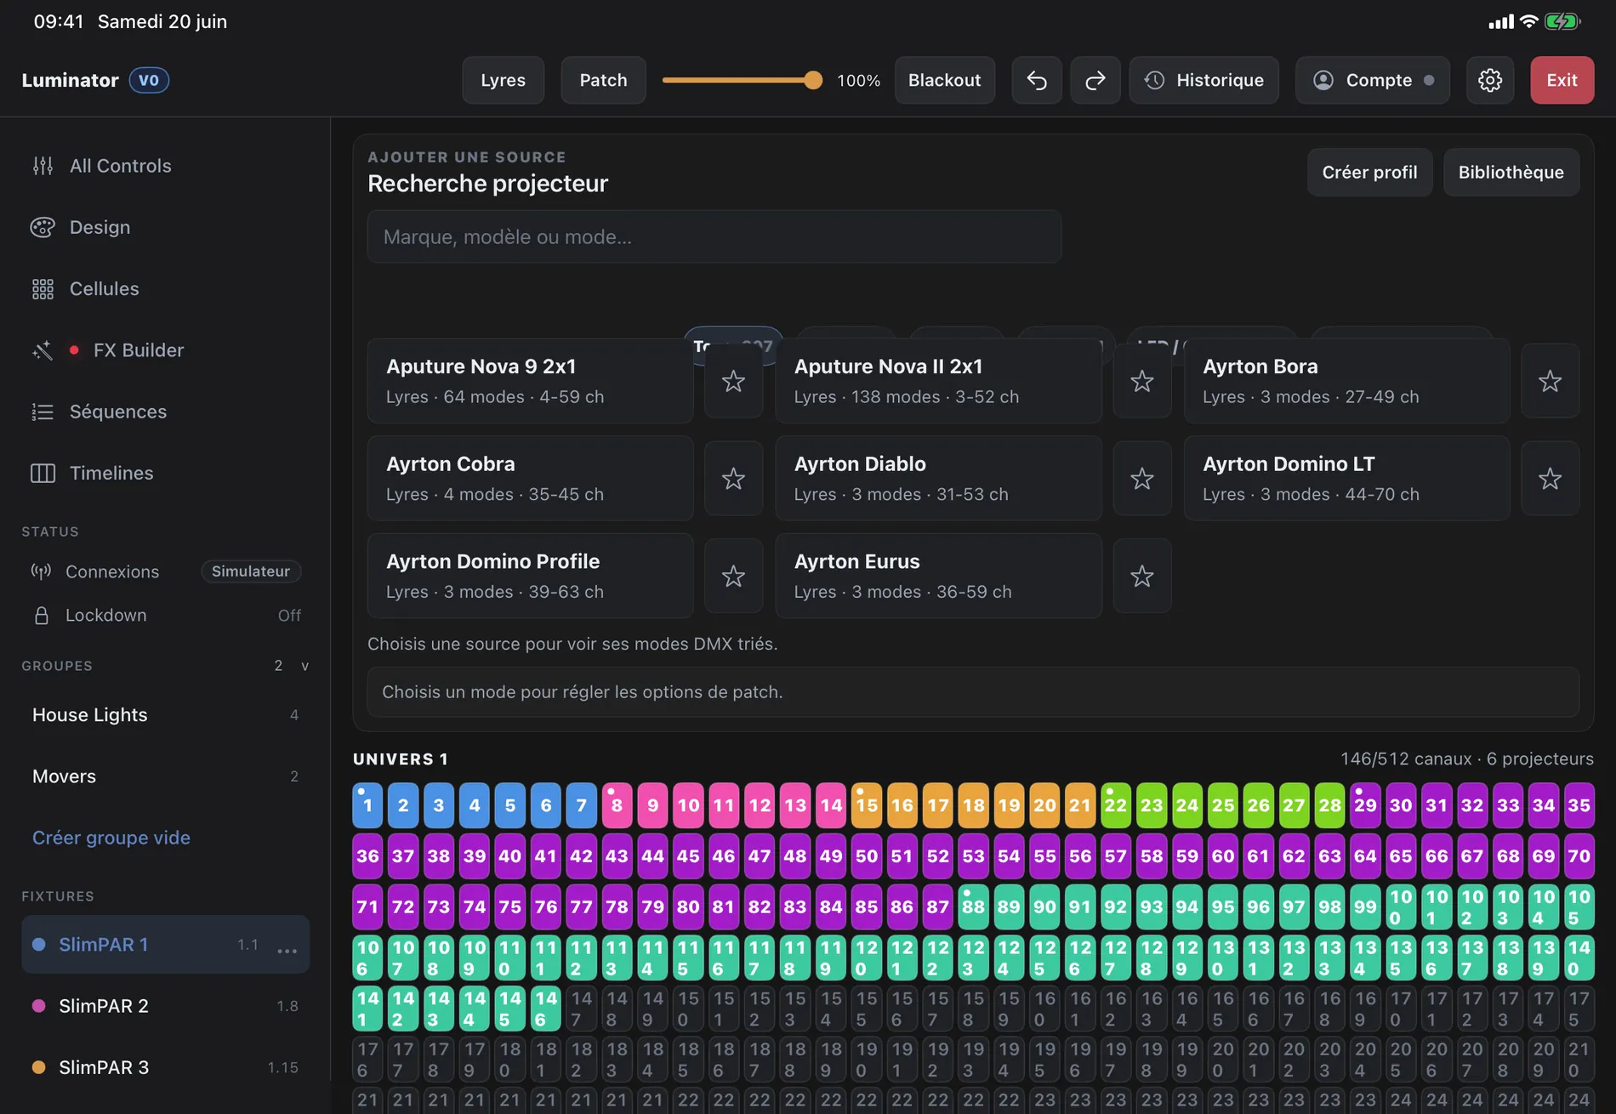Click the Simulateur connection badge
This screenshot has height=1114, width=1616.
251,571
